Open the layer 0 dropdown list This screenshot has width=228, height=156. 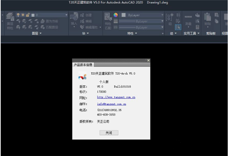(66, 15)
